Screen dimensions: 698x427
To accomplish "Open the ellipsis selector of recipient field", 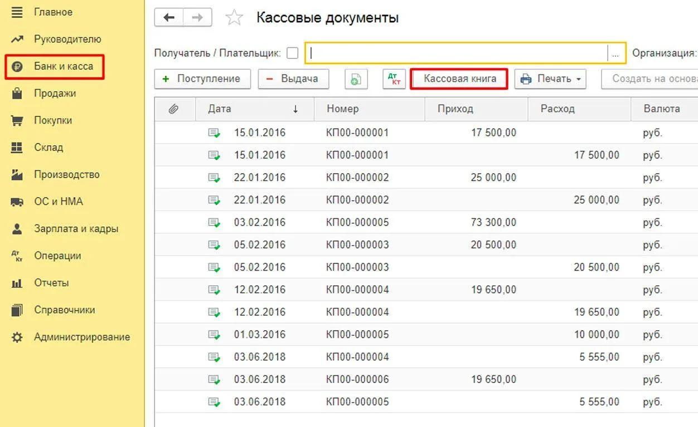I will (615, 53).
